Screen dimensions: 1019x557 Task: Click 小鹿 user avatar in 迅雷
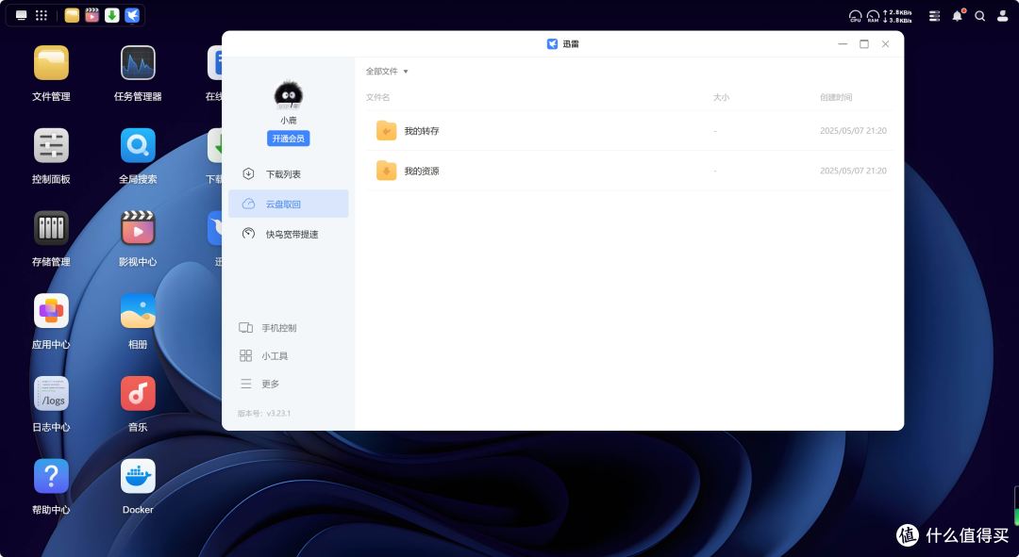[x=289, y=95]
